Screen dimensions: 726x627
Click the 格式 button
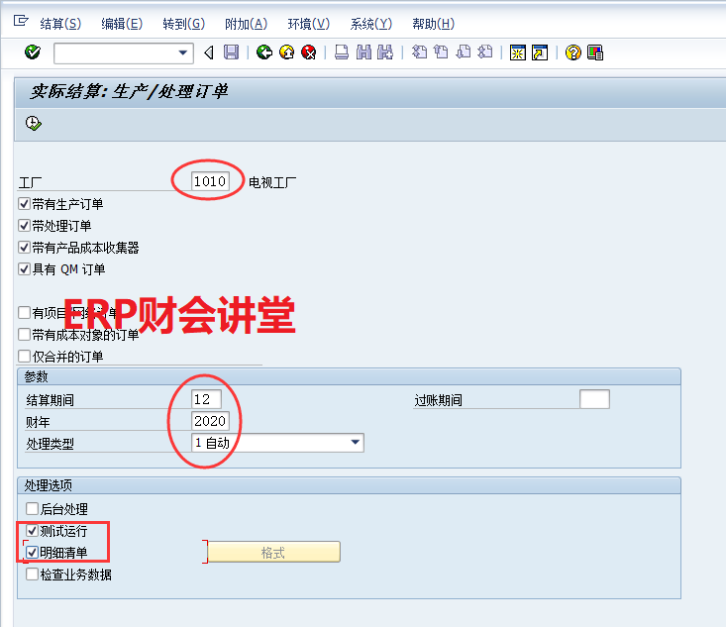coord(273,552)
